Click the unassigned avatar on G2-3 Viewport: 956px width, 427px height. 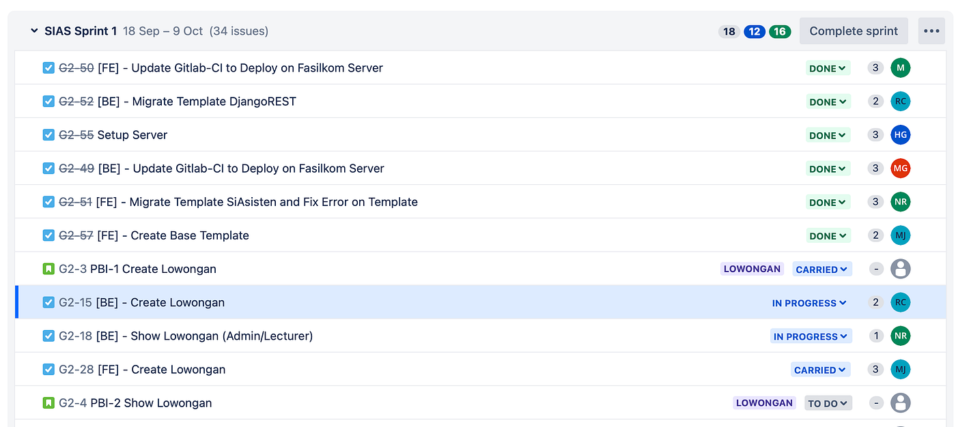901,269
